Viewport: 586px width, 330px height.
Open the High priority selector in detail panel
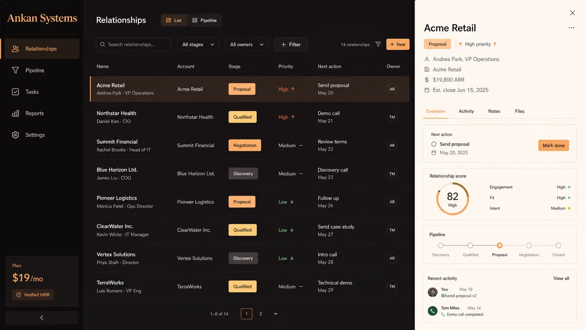click(477, 44)
